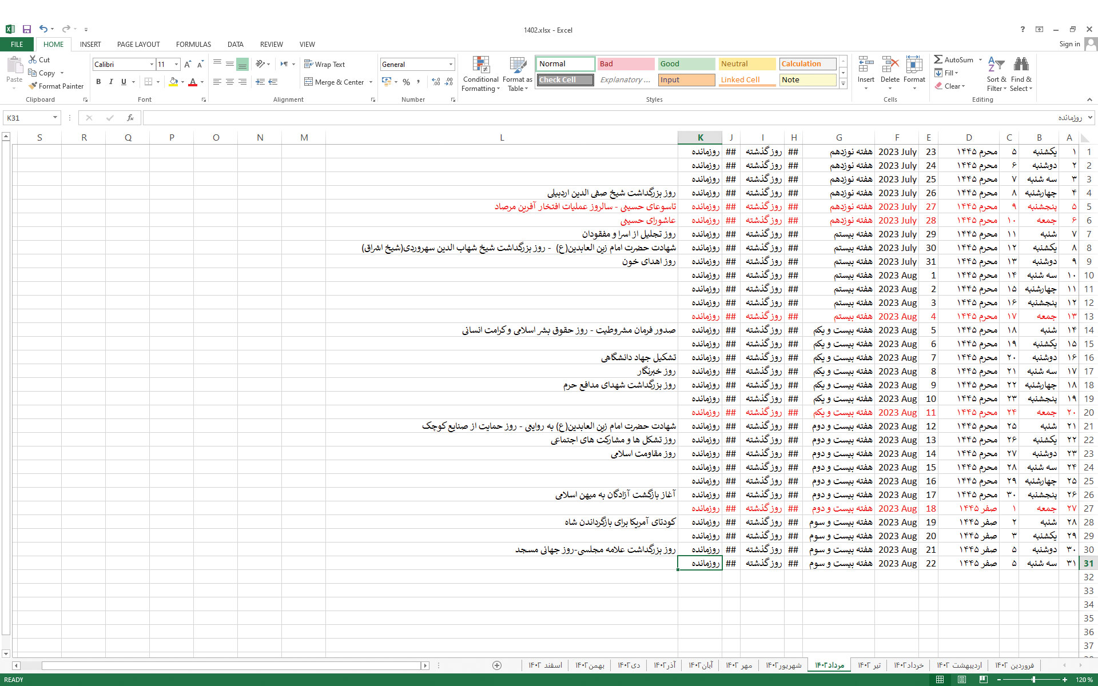Screen dimensions: 1098x686
Task: Switch to Page Layout view icon
Action: [962, 680]
